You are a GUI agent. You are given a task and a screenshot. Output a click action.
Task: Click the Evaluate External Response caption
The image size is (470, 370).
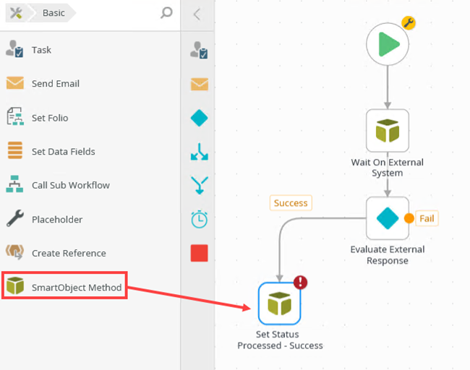point(388,255)
